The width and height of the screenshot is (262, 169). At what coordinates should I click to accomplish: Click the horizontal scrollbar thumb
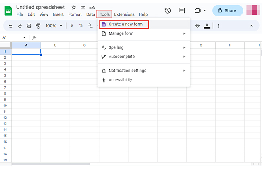(x=51, y=164)
